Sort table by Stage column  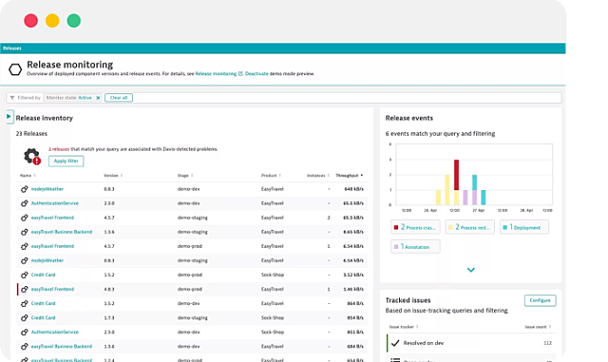[x=185, y=176]
